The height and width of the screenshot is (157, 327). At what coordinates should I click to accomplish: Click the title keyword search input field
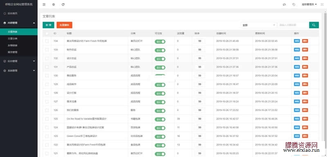click(293, 25)
